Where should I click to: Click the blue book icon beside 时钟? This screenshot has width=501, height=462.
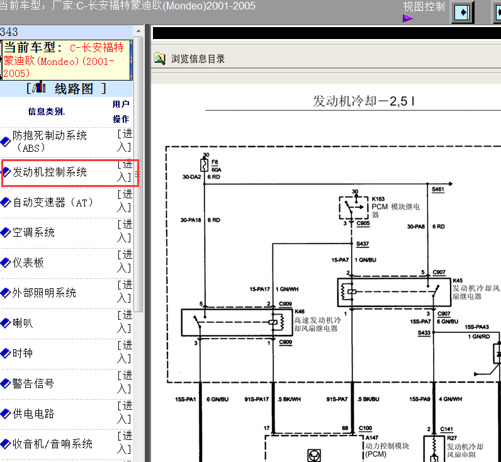6,353
